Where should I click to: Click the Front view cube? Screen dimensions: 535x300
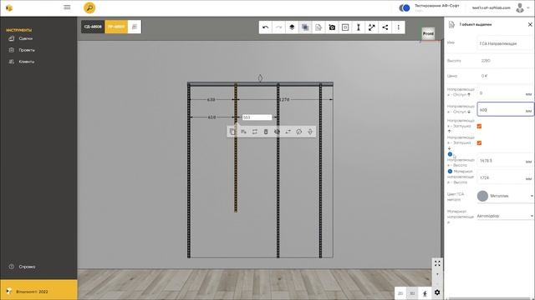[428, 33]
